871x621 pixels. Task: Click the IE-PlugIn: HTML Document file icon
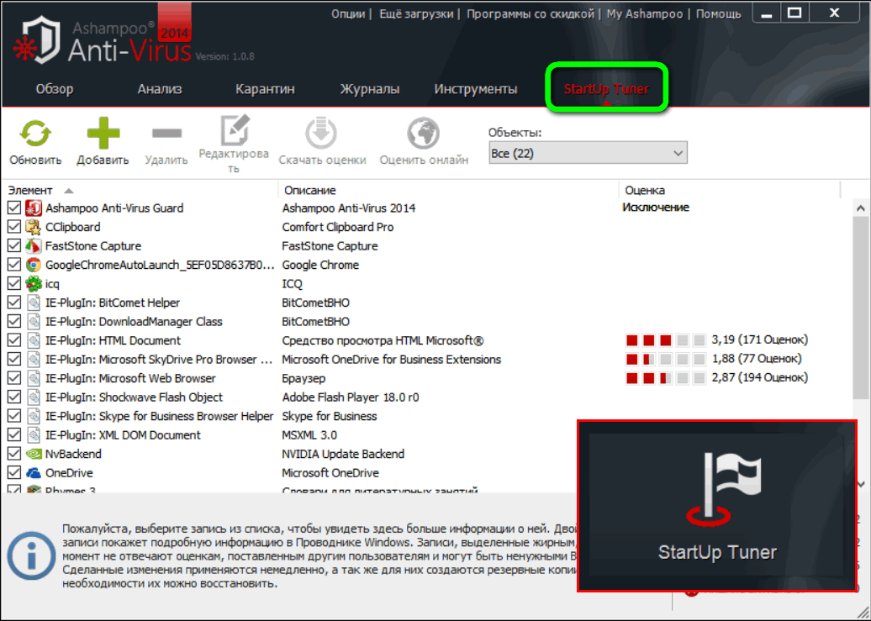tap(34, 340)
